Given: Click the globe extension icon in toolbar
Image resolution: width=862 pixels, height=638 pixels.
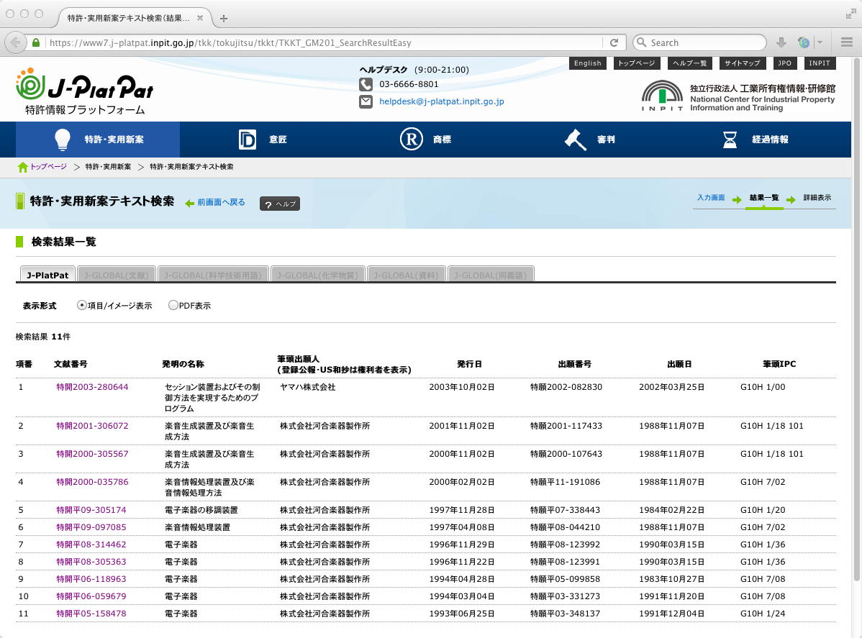Looking at the screenshot, I should (804, 42).
